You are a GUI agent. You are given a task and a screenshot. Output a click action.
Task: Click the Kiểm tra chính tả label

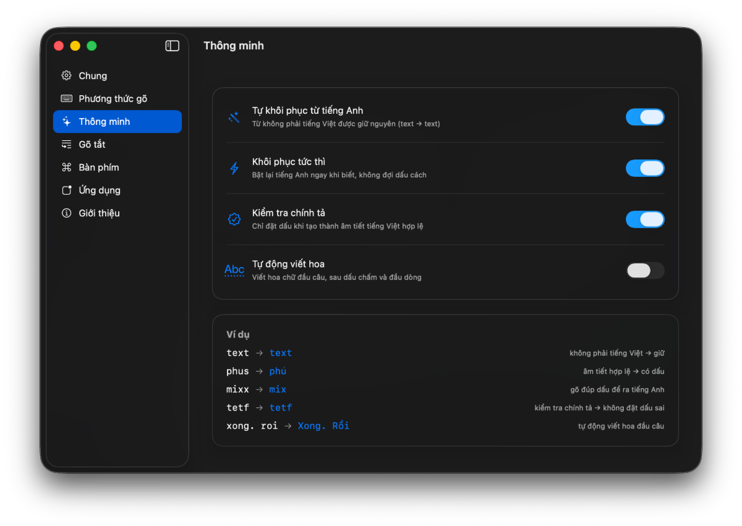(x=289, y=213)
